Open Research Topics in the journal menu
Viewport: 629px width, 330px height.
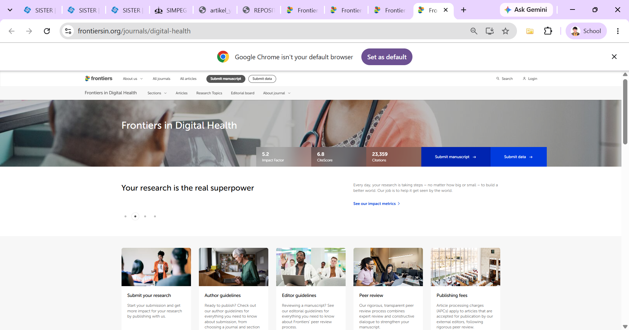click(x=209, y=93)
